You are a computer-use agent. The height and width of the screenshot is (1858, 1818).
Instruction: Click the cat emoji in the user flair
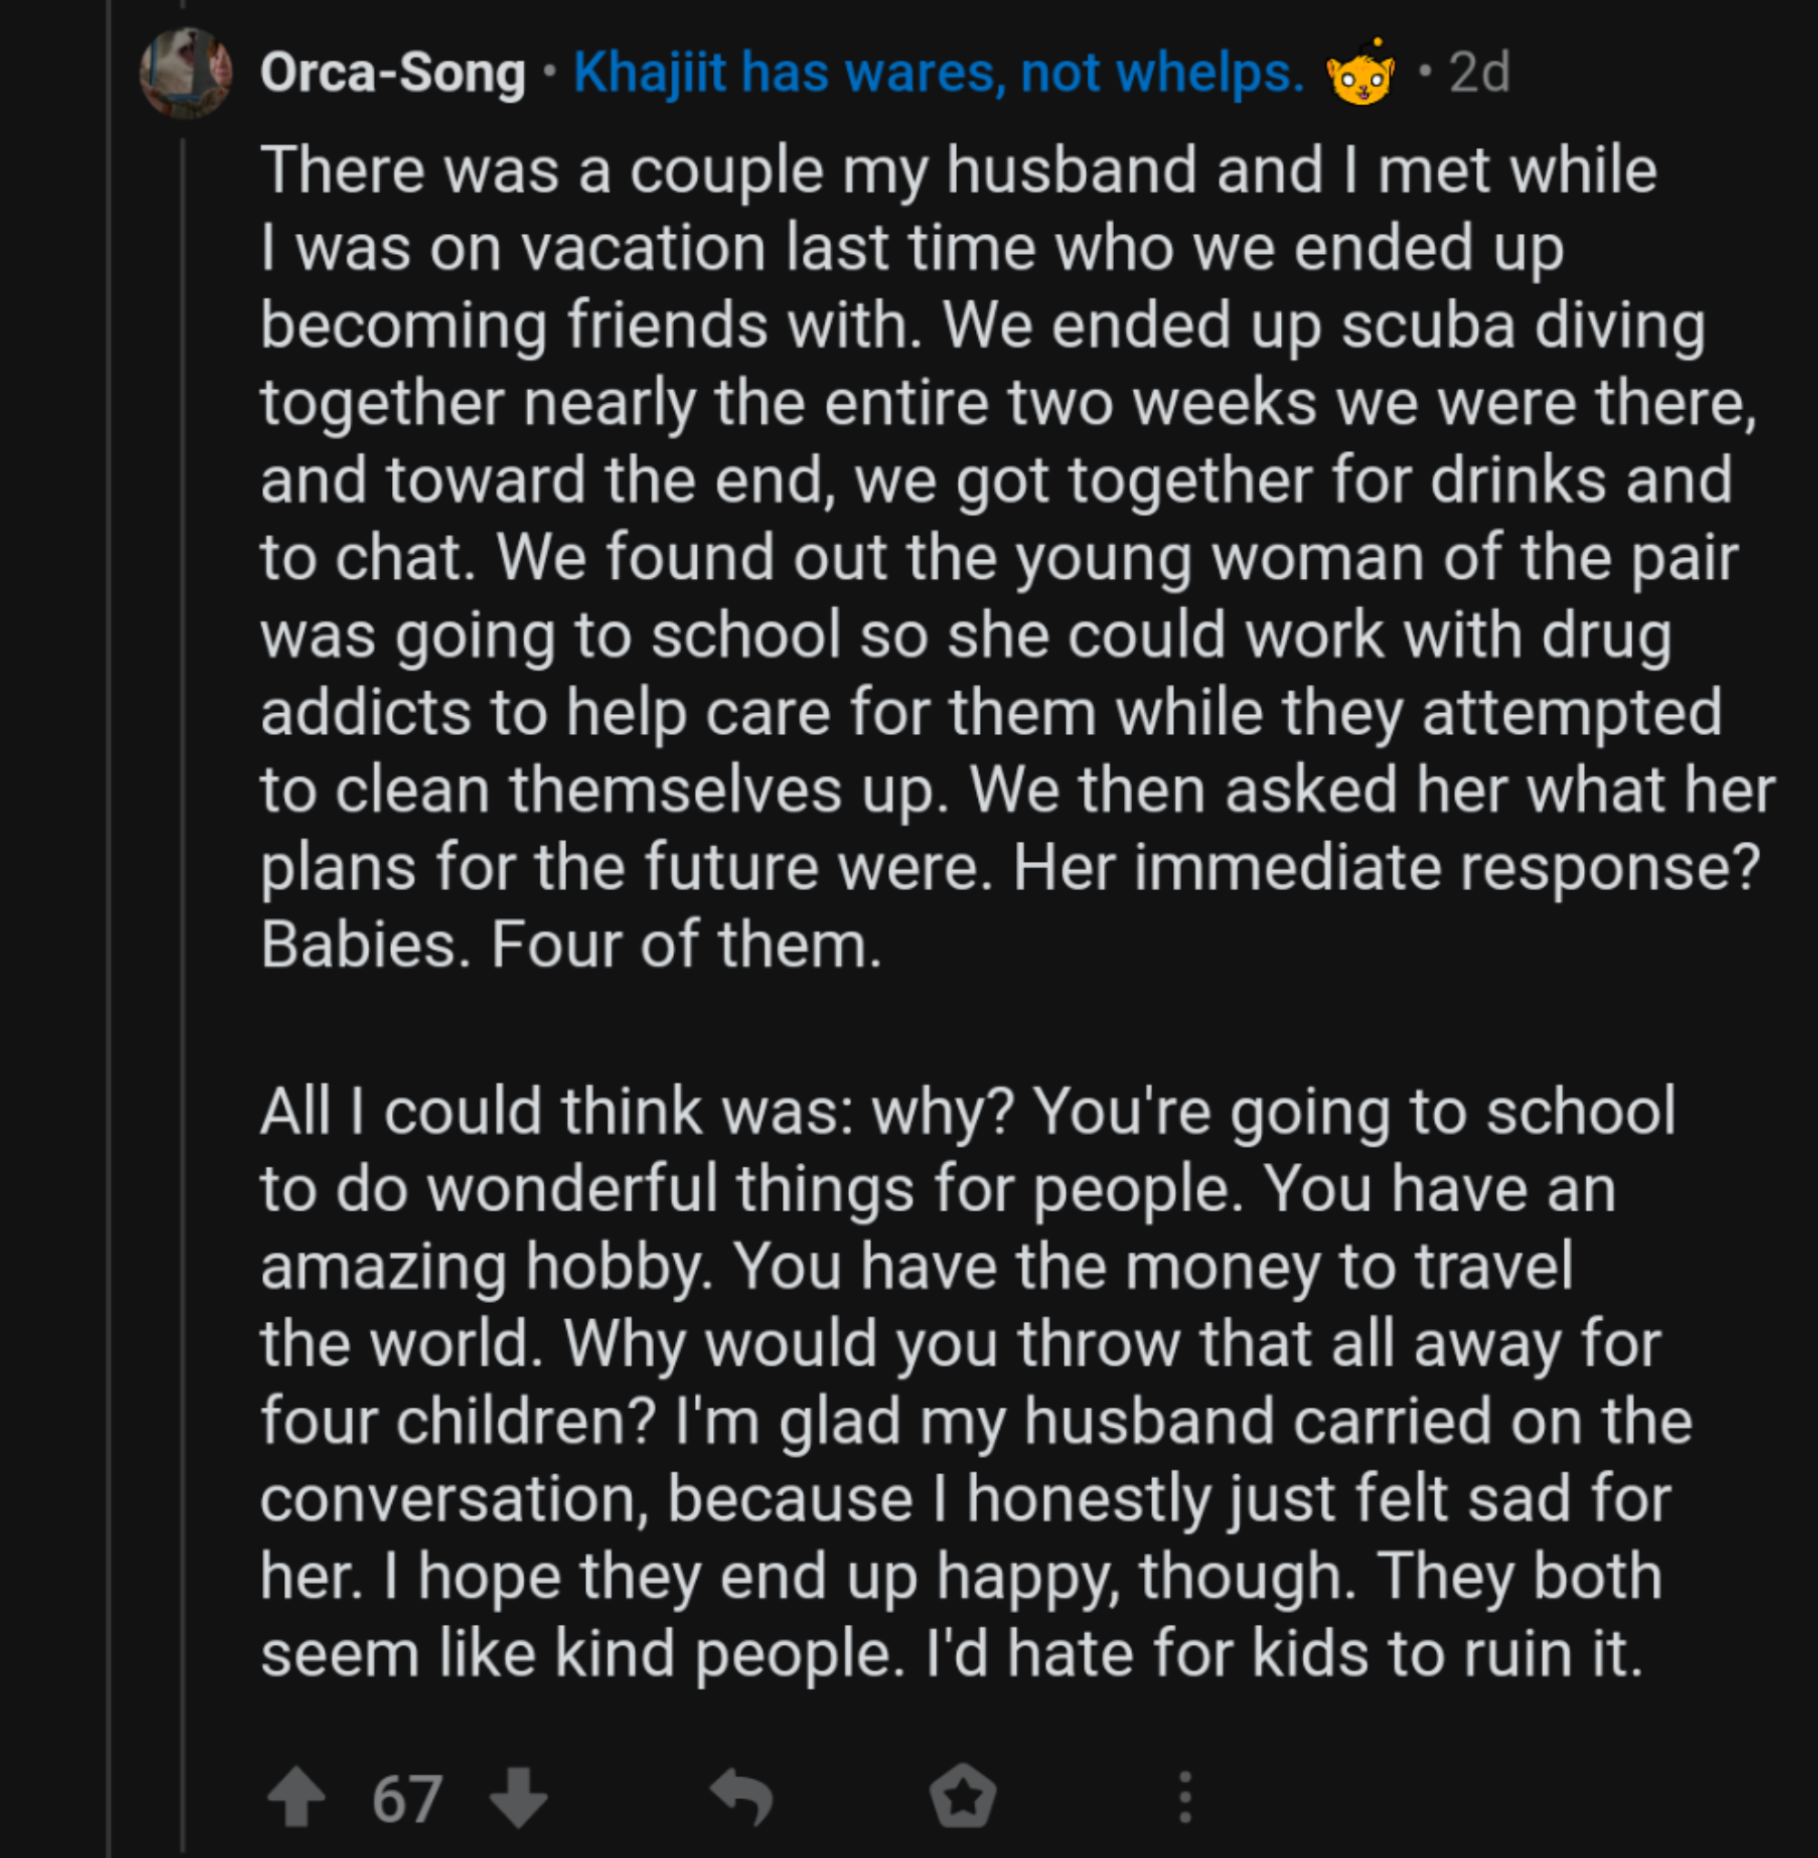click(x=1361, y=73)
